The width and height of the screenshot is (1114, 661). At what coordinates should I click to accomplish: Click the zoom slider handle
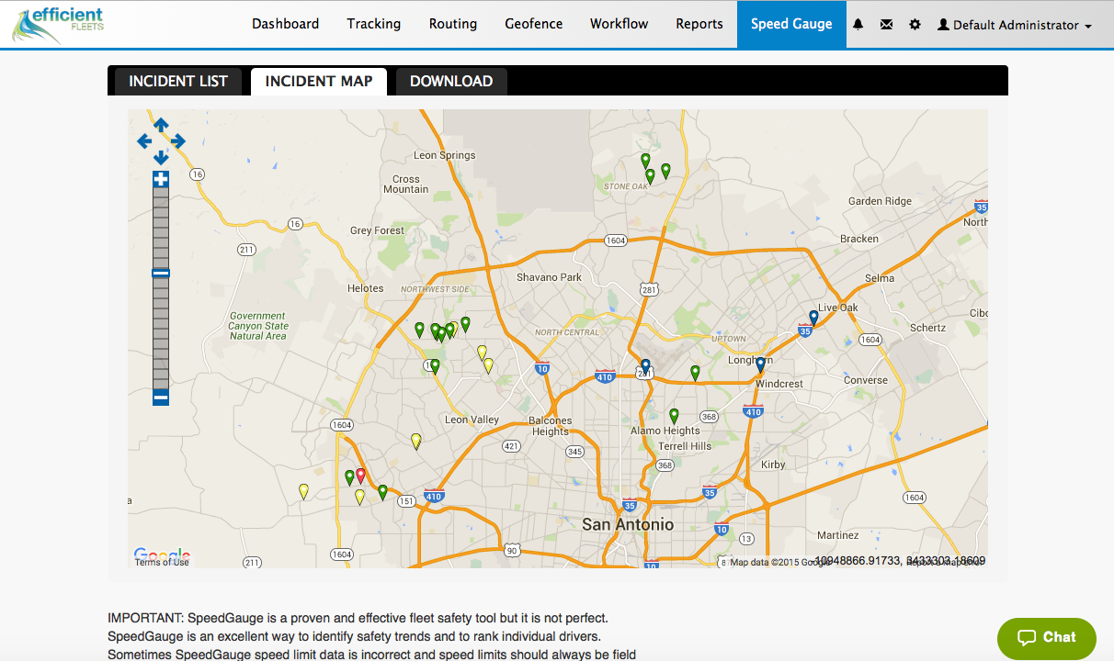pos(161,273)
